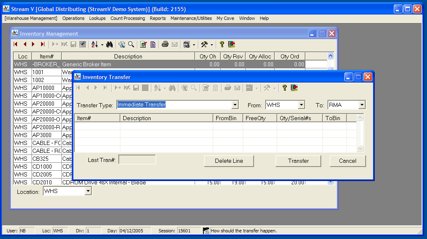Click new record icon in Inventory Management toolbar
This screenshot has width=427, height=239.
[x=55, y=44]
